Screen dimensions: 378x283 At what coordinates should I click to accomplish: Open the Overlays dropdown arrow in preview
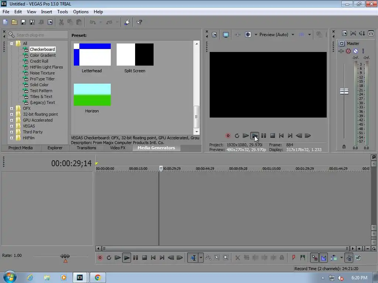(309, 35)
